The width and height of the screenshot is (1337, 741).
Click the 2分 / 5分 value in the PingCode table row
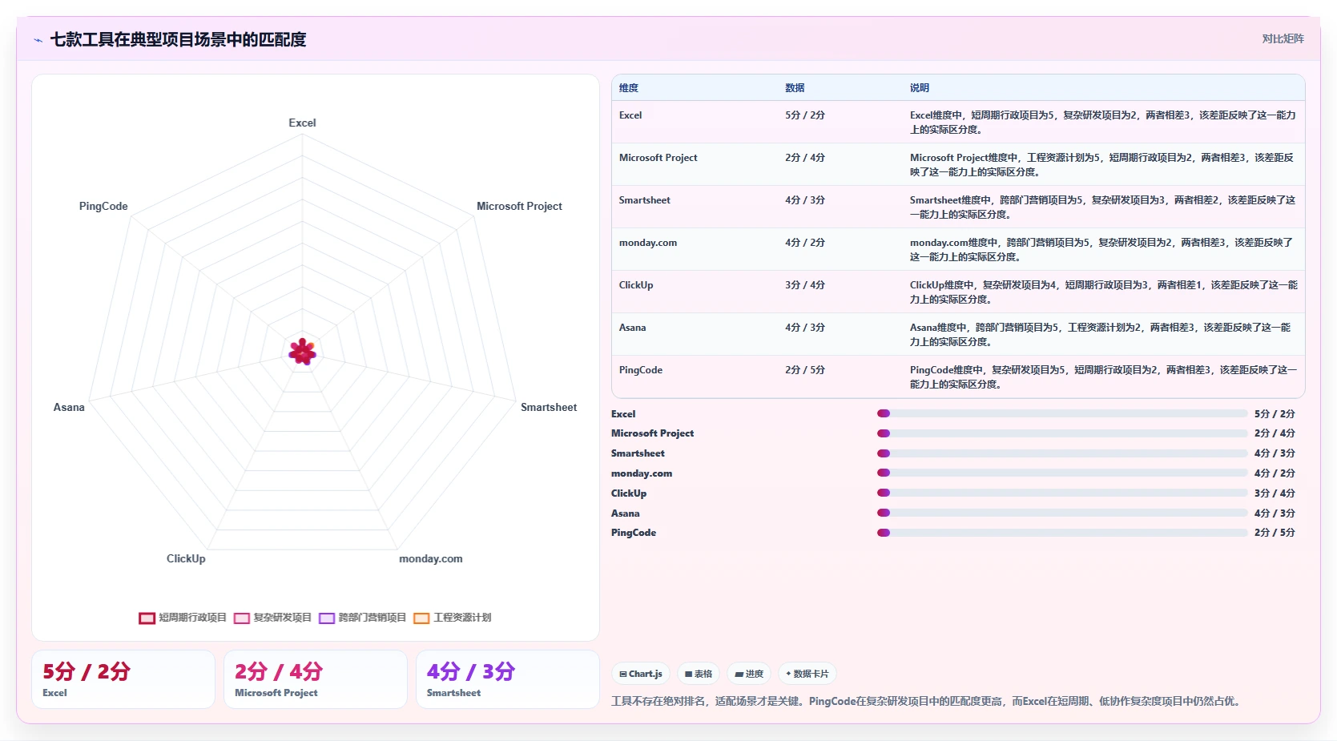805,370
